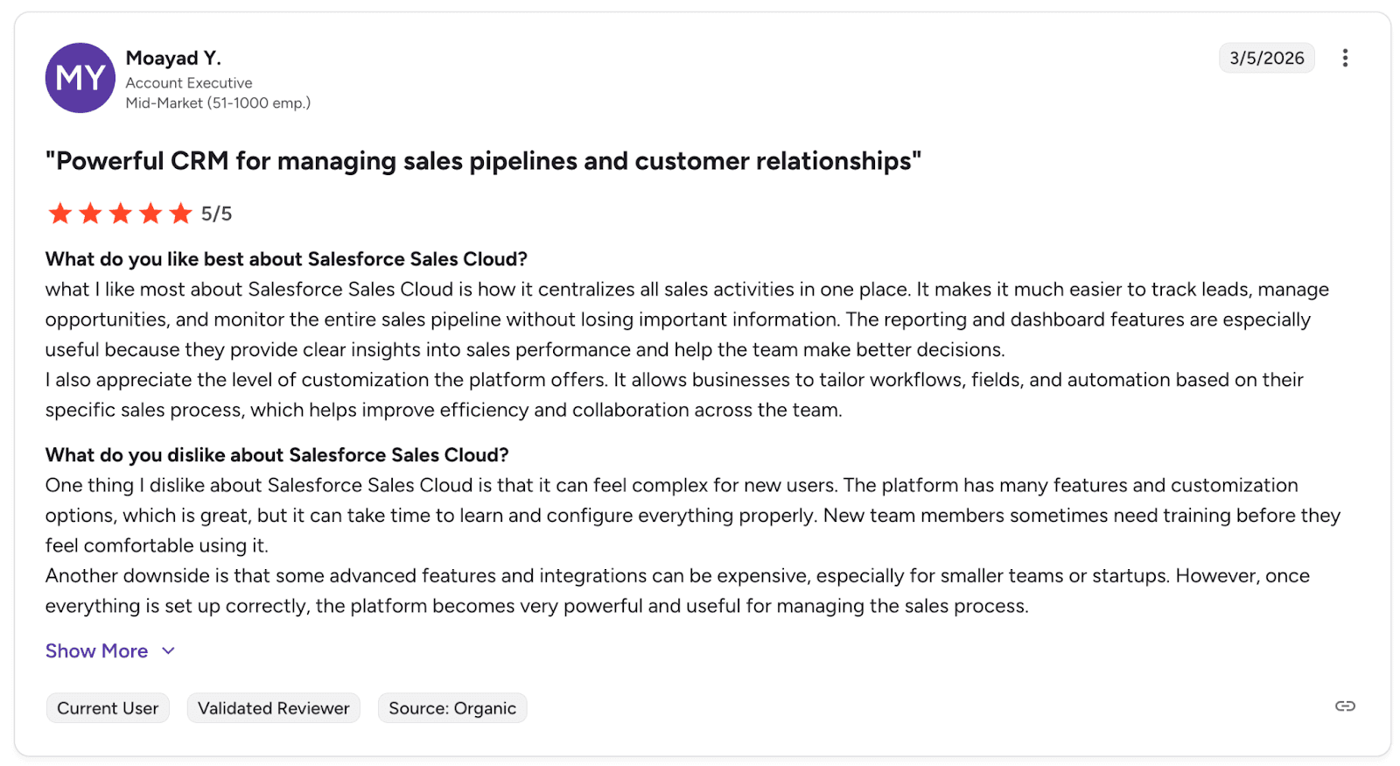The image size is (1400, 766).
Task: Select the Validated Reviewer tag
Action: [273, 708]
